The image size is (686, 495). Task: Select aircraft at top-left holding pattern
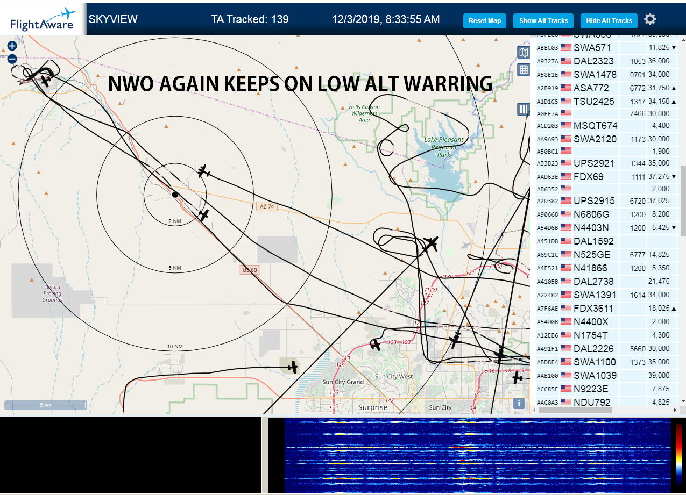coord(46,81)
